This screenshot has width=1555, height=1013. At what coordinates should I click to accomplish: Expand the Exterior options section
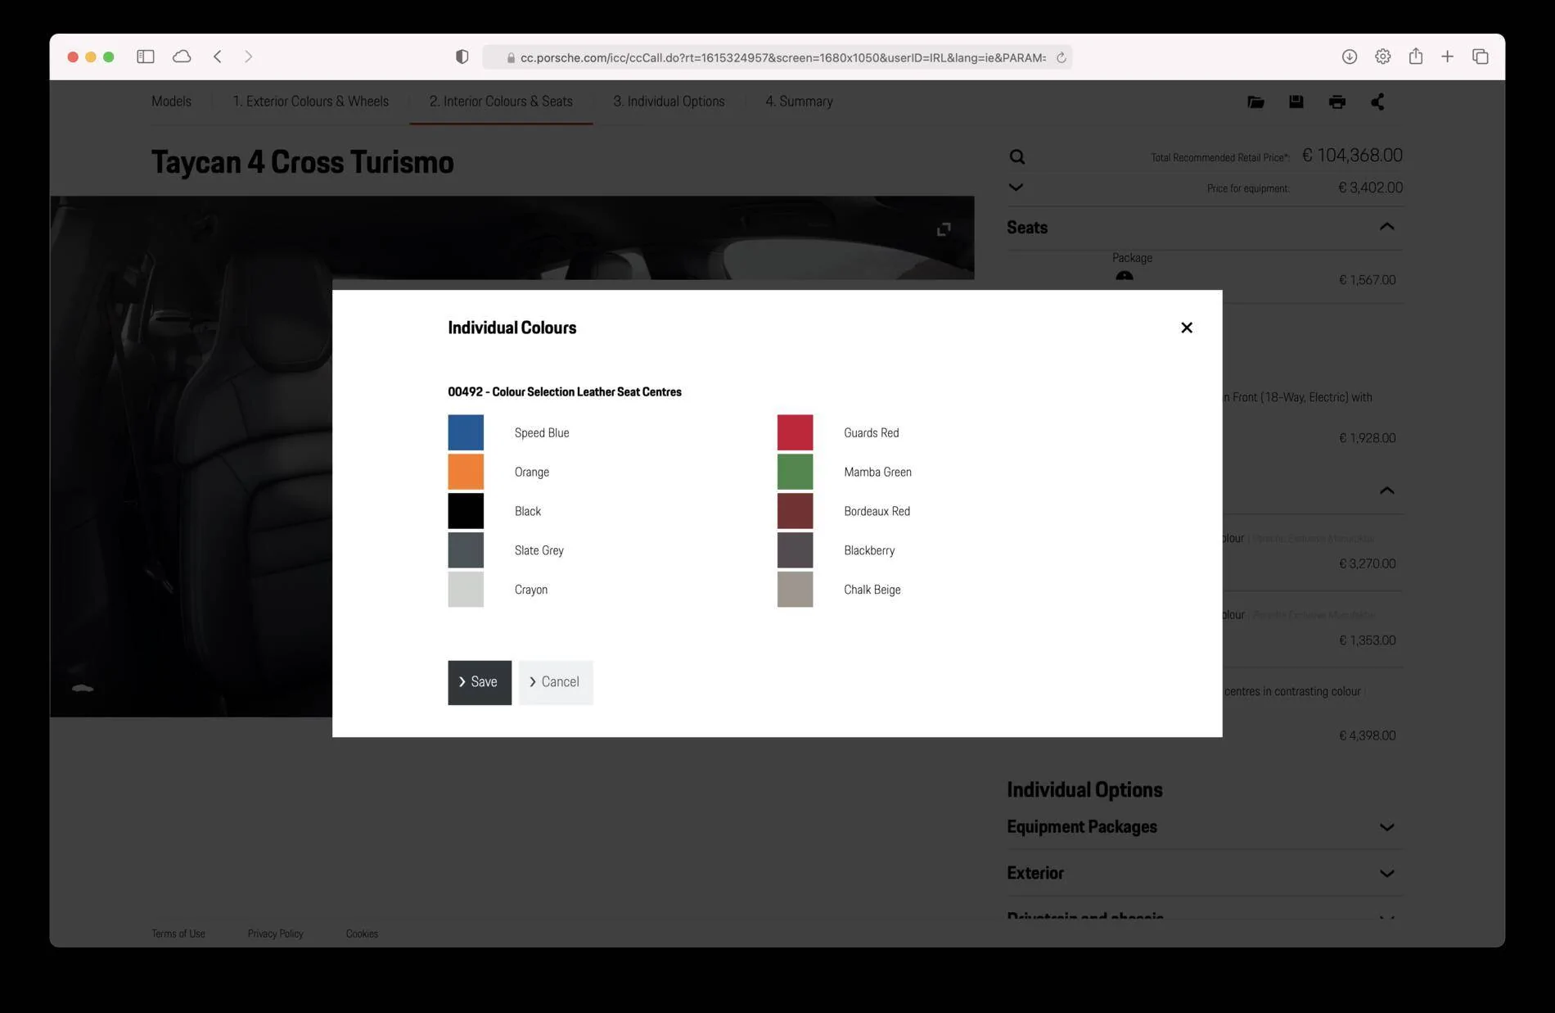(1386, 874)
